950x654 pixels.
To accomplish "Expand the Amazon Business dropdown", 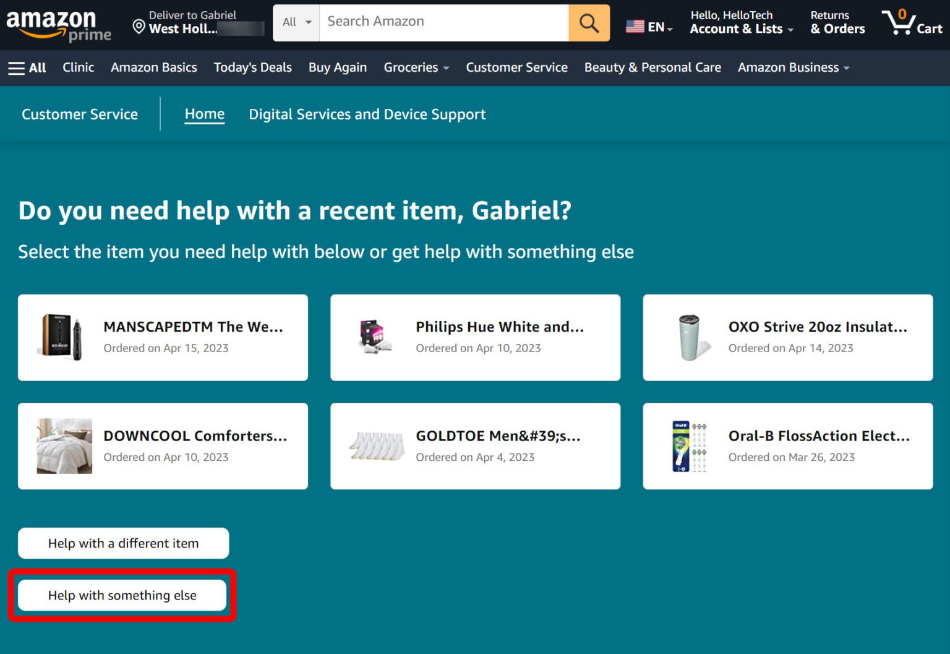I will (792, 67).
